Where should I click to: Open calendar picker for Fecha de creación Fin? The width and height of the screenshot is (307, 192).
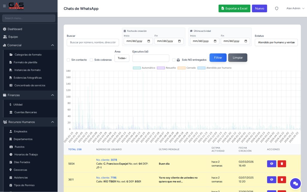(179, 41)
